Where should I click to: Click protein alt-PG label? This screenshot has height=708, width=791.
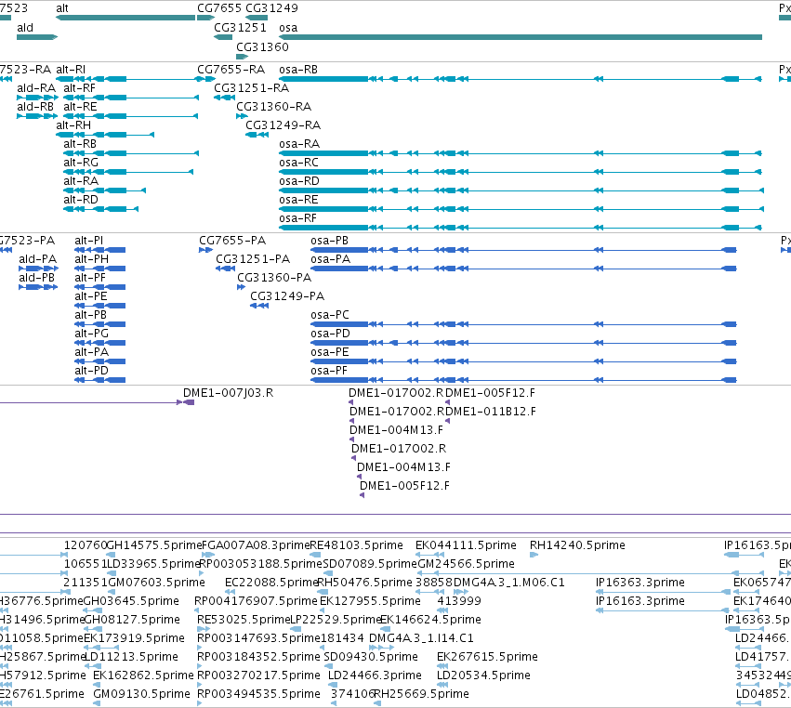tap(91, 334)
